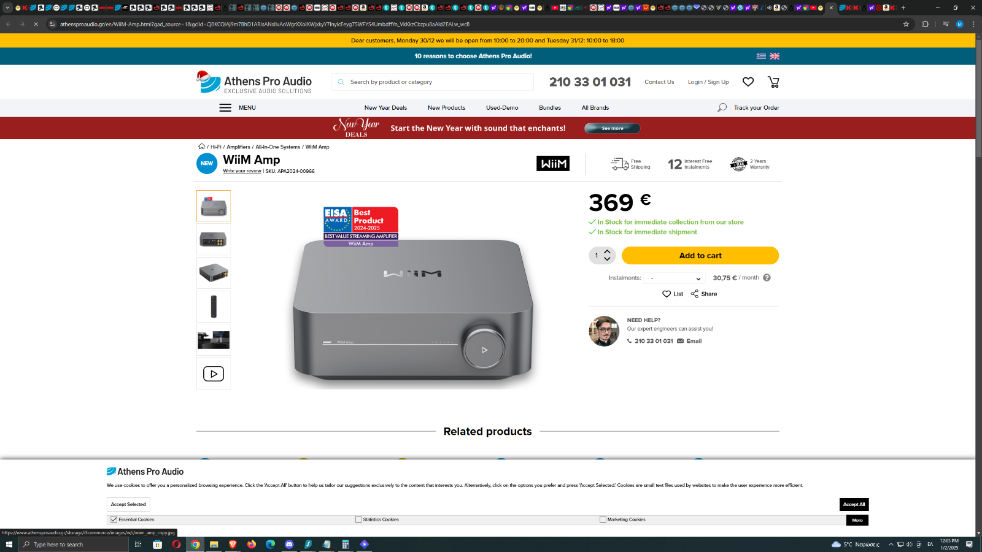Click the Email envelope icon under Need Help

tap(680, 341)
